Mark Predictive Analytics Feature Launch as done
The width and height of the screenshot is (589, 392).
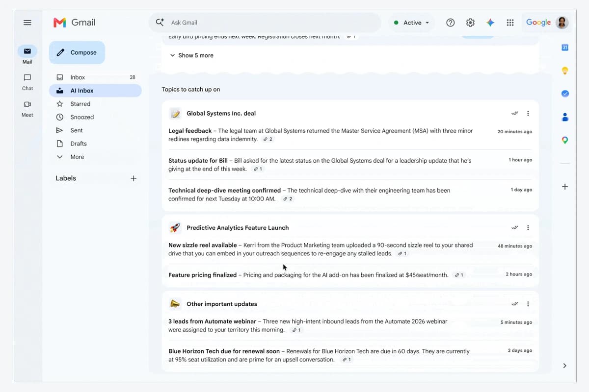pyautogui.click(x=514, y=228)
